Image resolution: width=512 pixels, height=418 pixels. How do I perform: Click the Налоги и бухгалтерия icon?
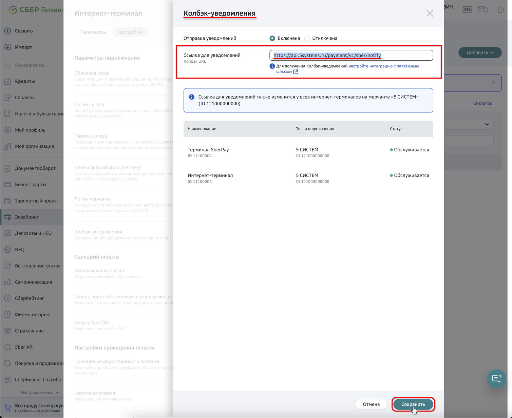tap(7, 114)
